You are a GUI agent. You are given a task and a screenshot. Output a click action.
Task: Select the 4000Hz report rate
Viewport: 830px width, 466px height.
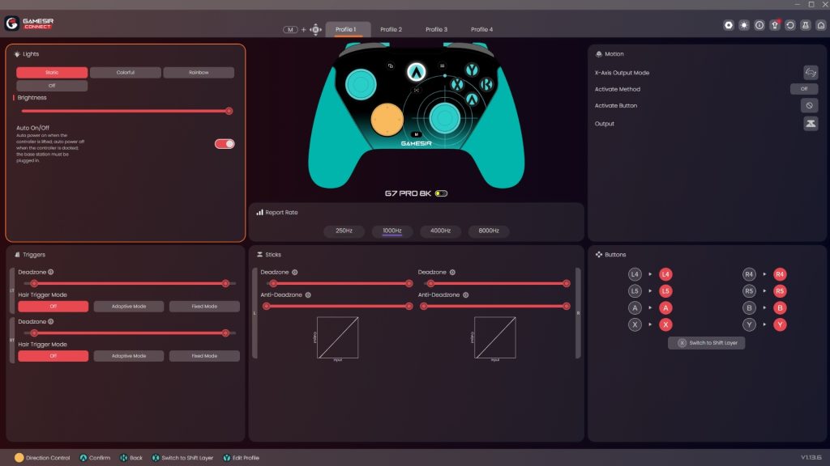pyautogui.click(x=440, y=231)
